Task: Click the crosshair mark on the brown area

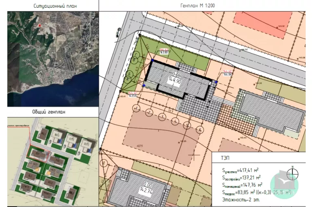Action: coord(194,155)
